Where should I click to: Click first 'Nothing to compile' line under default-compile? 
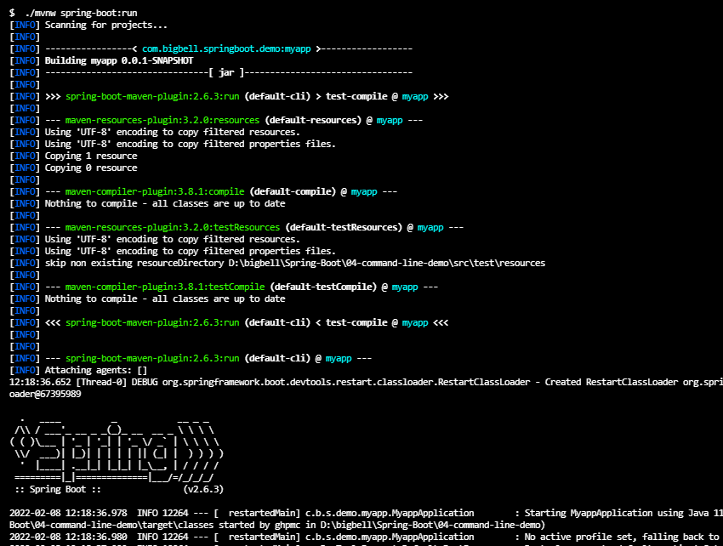[165, 204]
